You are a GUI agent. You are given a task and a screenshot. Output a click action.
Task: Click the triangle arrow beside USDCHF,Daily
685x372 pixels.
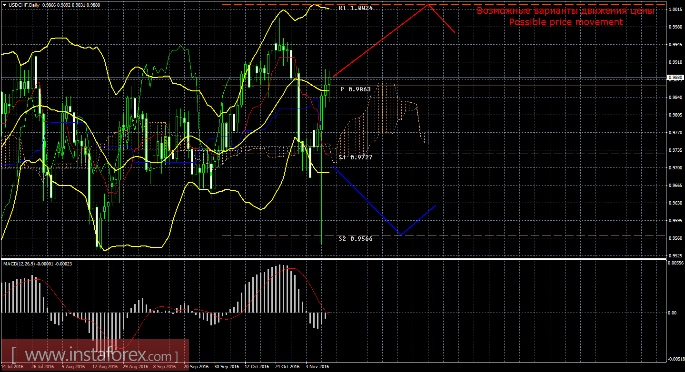pyautogui.click(x=4, y=5)
